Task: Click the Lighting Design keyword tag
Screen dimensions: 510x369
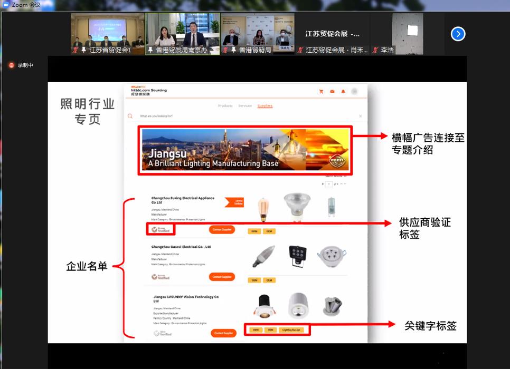Action: [291, 330]
